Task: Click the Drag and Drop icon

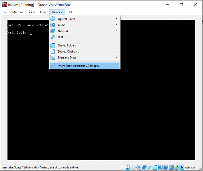Action: pyautogui.click(x=53, y=57)
